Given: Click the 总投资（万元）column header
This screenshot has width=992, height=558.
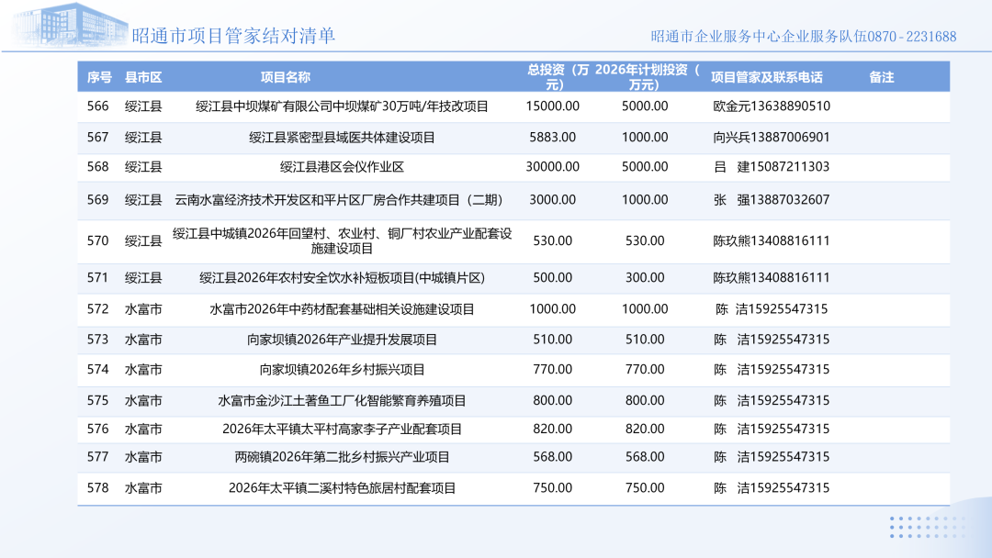Looking at the screenshot, I should (558, 77).
